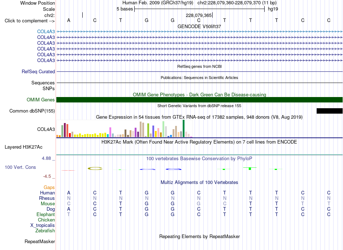Screen dimensions: 343x250
Task: Click the Zebrafish alignment row label
Action: point(45,231)
